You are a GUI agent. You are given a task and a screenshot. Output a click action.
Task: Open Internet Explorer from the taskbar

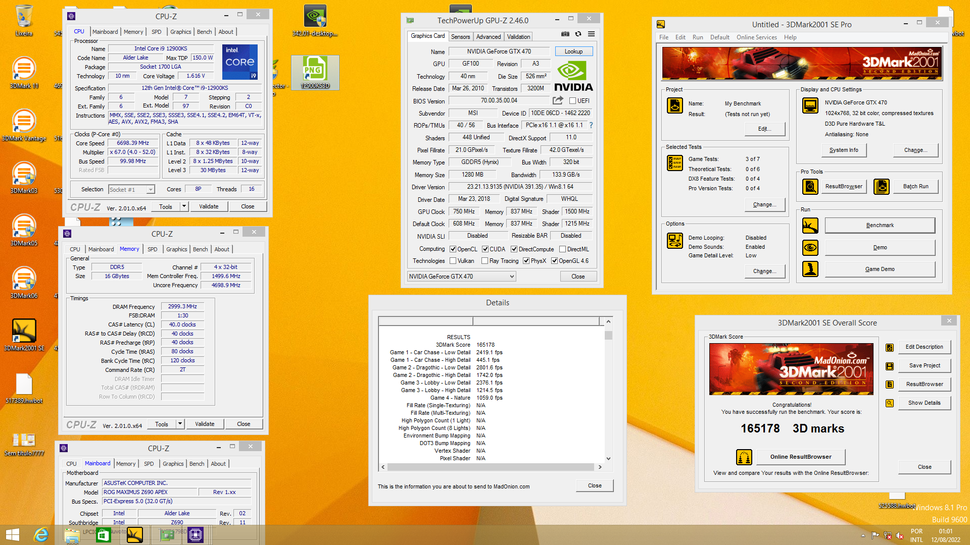41,534
